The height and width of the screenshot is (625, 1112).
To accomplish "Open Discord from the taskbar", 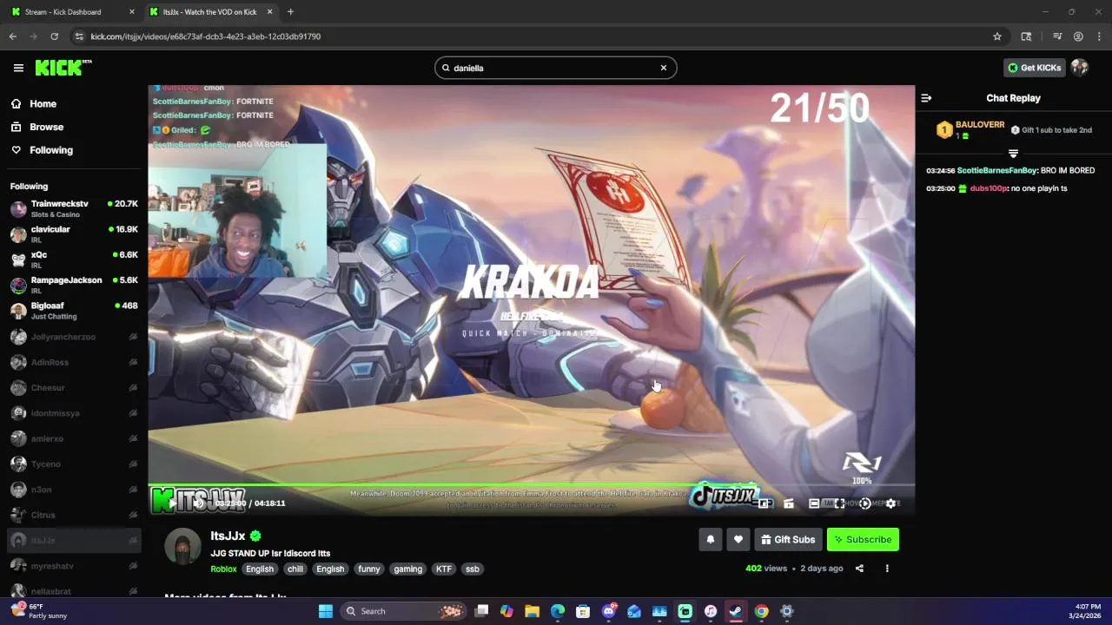I will tap(609, 611).
